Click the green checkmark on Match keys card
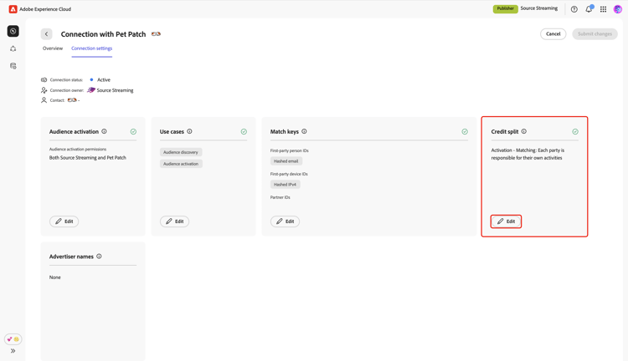Screen dimensions: 628x361 (465, 131)
